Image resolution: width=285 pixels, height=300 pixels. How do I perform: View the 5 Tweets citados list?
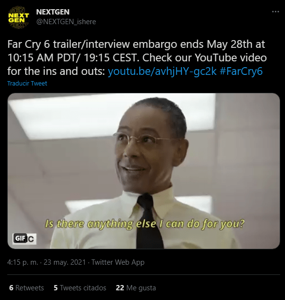(x=80, y=288)
